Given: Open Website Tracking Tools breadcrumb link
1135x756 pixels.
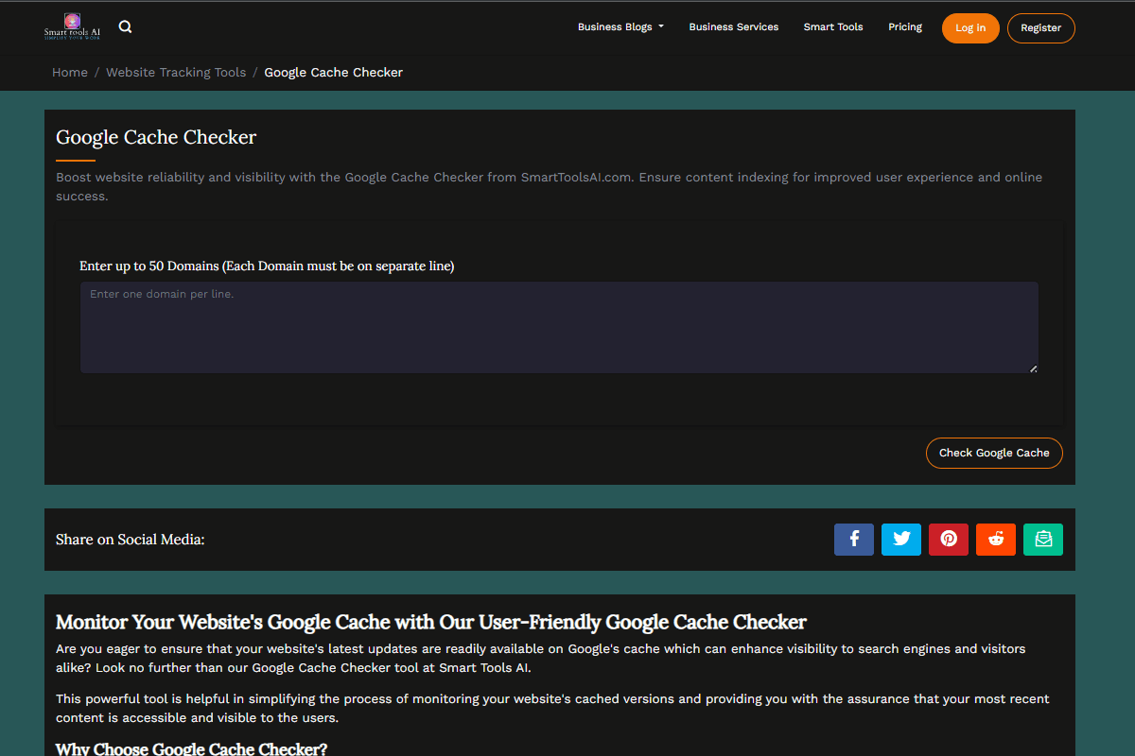Looking at the screenshot, I should (x=176, y=73).
